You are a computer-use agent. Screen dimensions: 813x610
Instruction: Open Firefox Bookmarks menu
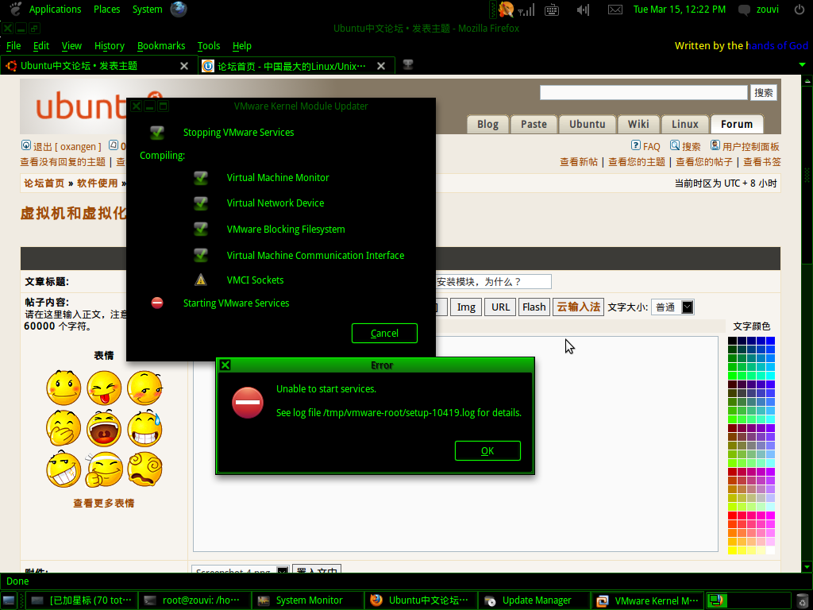[x=161, y=45]
